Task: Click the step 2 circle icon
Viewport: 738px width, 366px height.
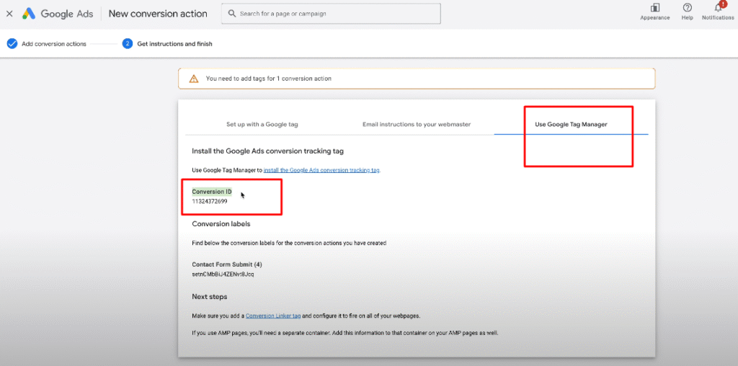Action: pyautogui.click(x=127, y=44)
